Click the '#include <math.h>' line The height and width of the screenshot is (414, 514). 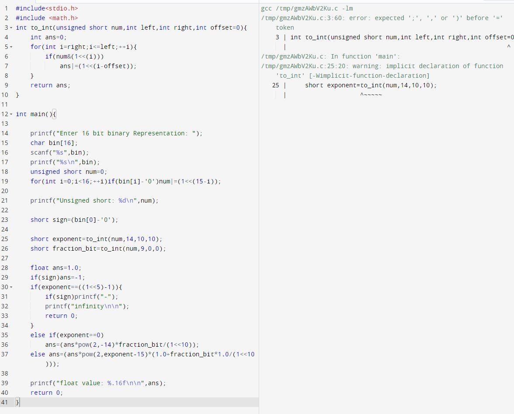coord(47,18)
